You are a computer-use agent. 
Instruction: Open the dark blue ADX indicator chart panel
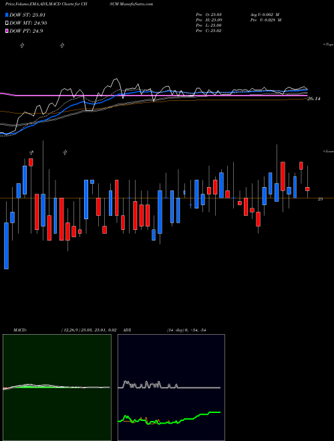(171, 388)
